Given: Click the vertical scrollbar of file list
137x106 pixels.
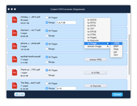Looking at the screenshot, I should 129,55.
